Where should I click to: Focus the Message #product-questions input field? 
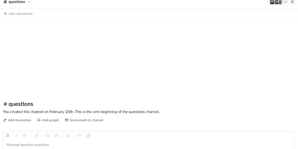click(x=149, y=145)
